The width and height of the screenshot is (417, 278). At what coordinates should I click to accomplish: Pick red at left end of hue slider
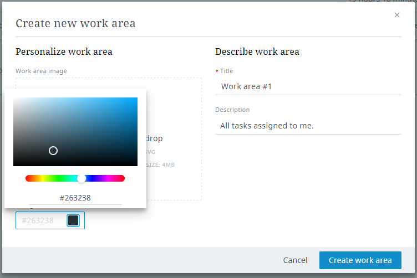coord(27,178)
